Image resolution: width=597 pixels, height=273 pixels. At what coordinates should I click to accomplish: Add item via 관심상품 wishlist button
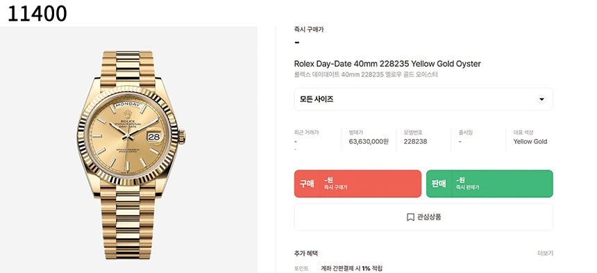(423, 217)
